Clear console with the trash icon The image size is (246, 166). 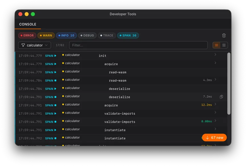pos(224,36)
